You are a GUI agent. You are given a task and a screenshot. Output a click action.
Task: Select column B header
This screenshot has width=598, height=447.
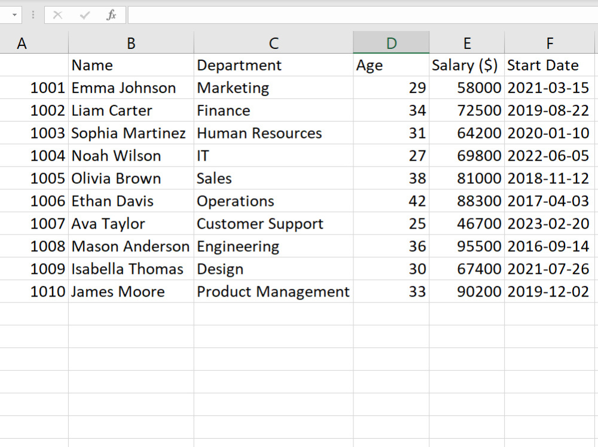(x=131, y=42)
